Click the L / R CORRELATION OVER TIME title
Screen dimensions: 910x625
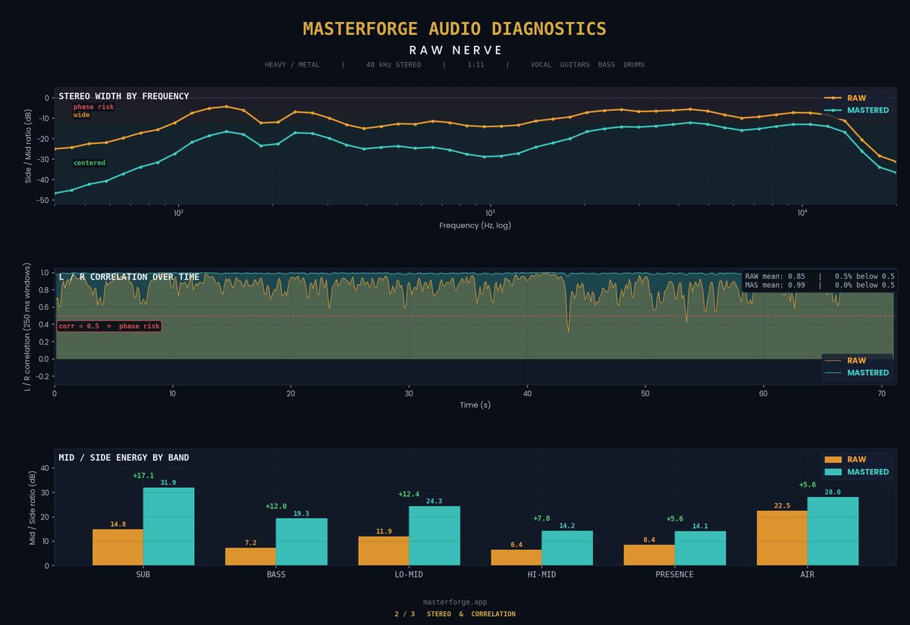129,277
